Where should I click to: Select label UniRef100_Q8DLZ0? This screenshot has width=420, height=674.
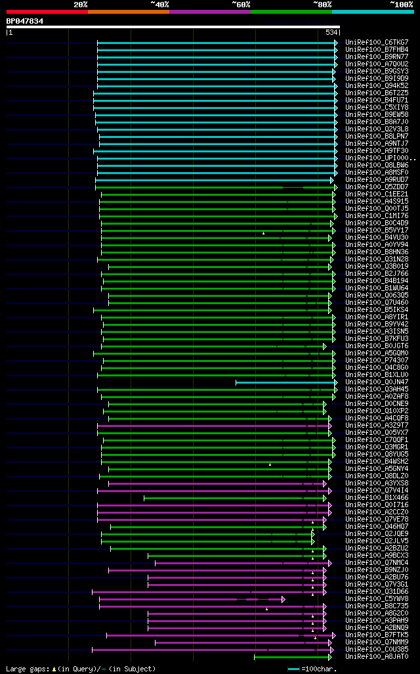tap(377, 476)
